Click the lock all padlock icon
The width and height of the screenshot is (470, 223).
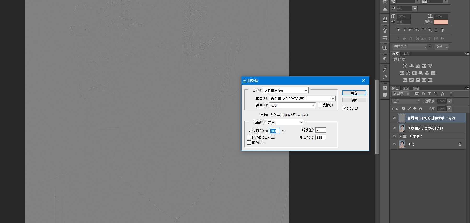421,109
